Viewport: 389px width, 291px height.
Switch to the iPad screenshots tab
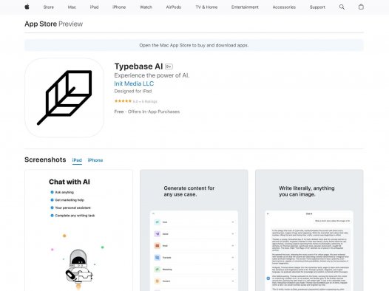(77, 160)
